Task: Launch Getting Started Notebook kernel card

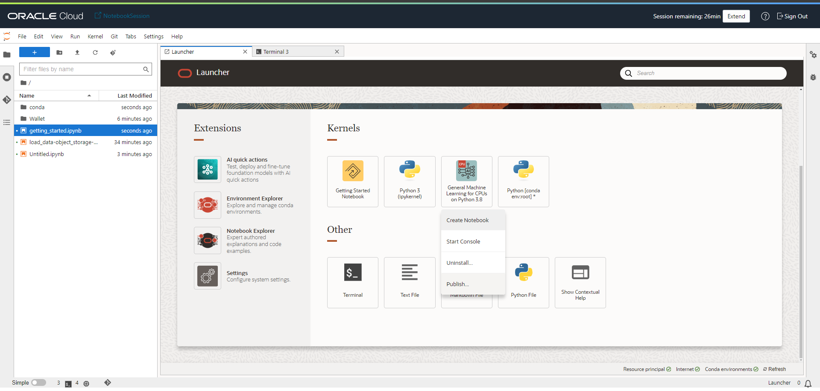Action: click(353, 182)
